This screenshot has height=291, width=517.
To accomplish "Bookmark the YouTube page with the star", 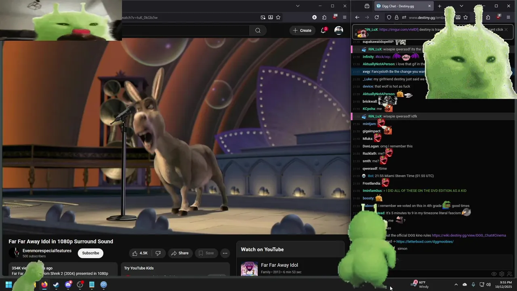I will [278, 17].
